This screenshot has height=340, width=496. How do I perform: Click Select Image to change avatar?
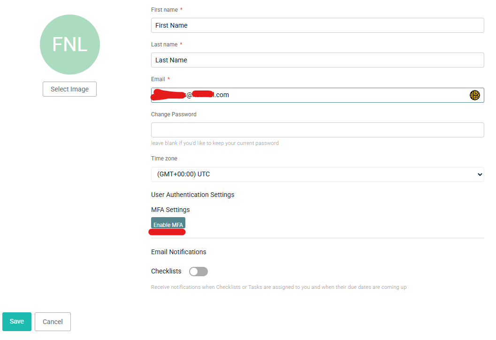point(69,89)
